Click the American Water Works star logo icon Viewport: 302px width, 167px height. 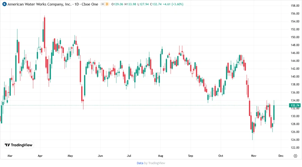pos(4,4)
